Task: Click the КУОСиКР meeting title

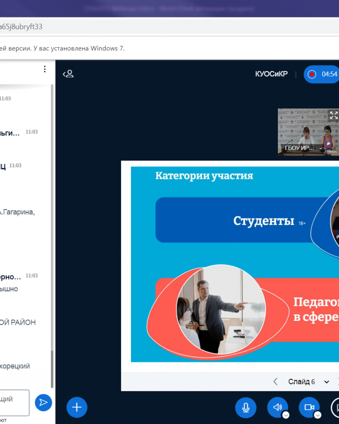Action: pos(271,74)
